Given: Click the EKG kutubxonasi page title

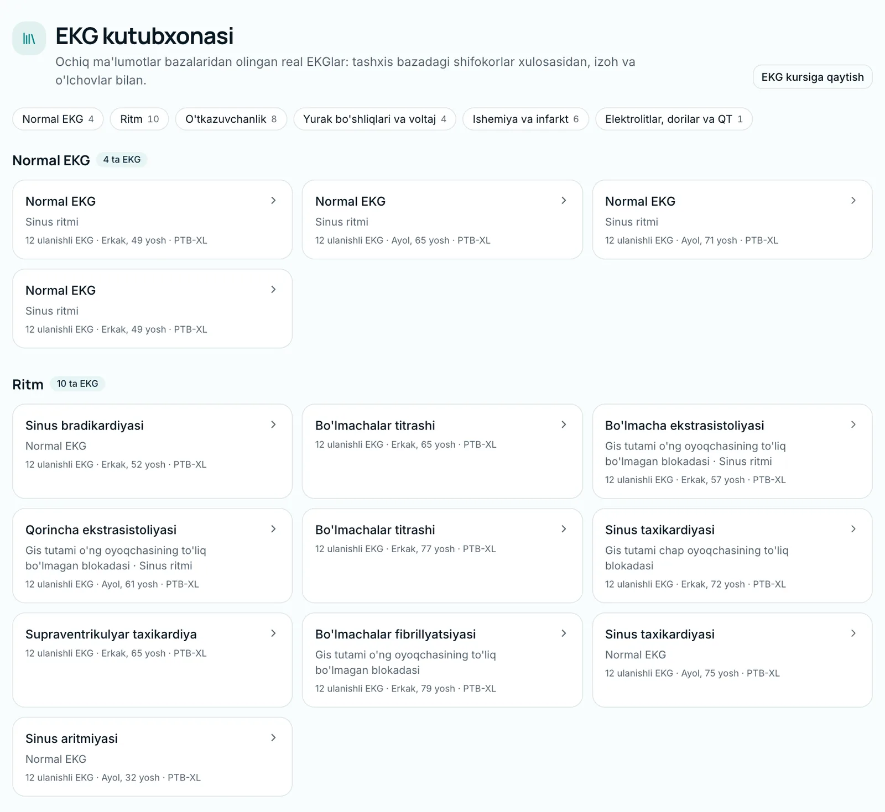Looking at the screenshot, I should (x=144, y=36).
